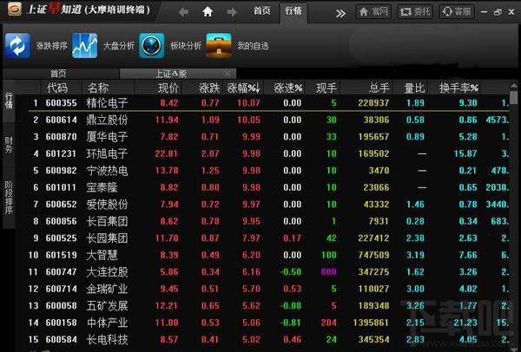Image resolution: width=521 pixels, height=352 pixels.
Task: Sort by 换手率% column header
Action: point(458,88)
